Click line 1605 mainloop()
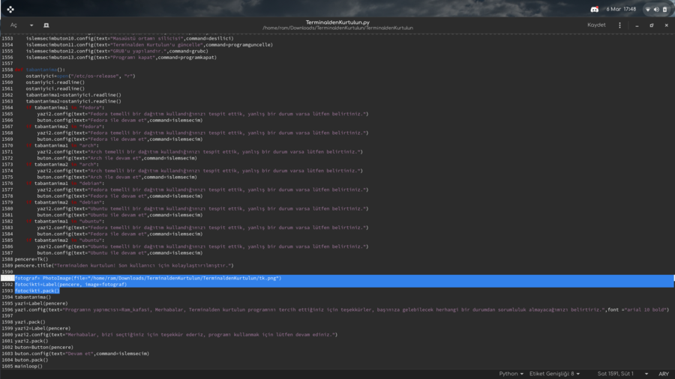 [x=28, y=366]
